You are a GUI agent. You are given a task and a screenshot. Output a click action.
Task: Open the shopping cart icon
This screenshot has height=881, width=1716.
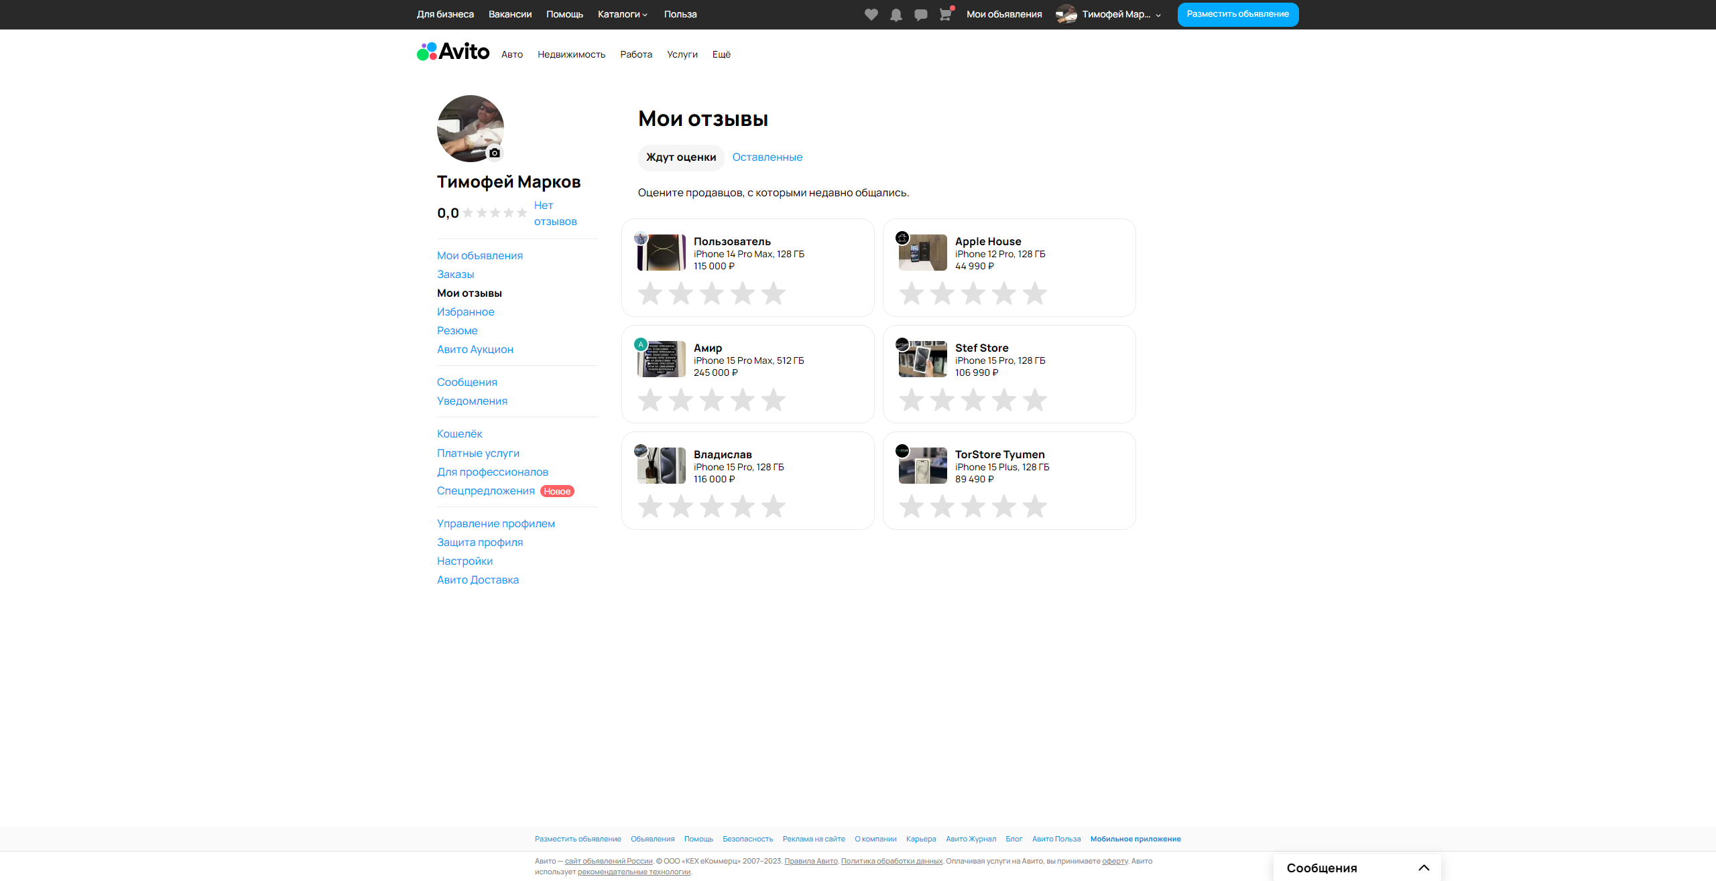tap(945, 15)
